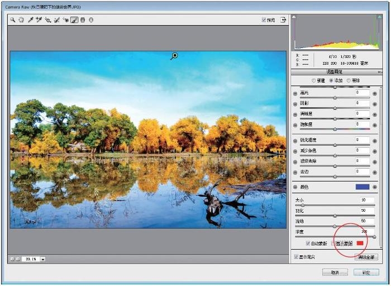
Task: Open the red mask overlay color swatch
Action: tap(360, 243)
